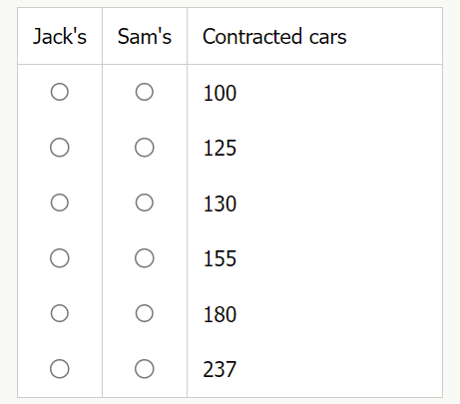Select Jack's radio button for 155
Viewport: 460px width, 404px height.
[60, 258]
